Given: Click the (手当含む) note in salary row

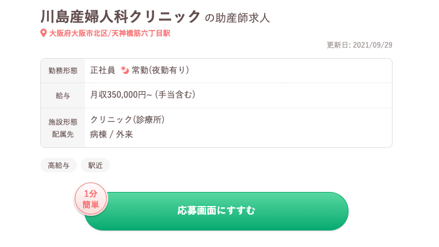Looking at the screenshot, I should point(175,95).
